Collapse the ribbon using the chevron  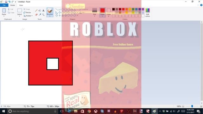click(198, 5)
